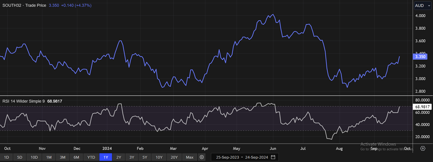Click the 3.000 price axis label
The image size is (433, 162).
(x=420, y=79)
